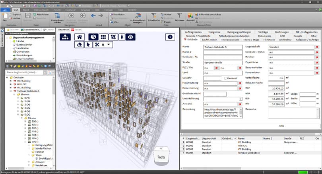
Task: Open the info icon in viewer
Action: click(170, 36)
